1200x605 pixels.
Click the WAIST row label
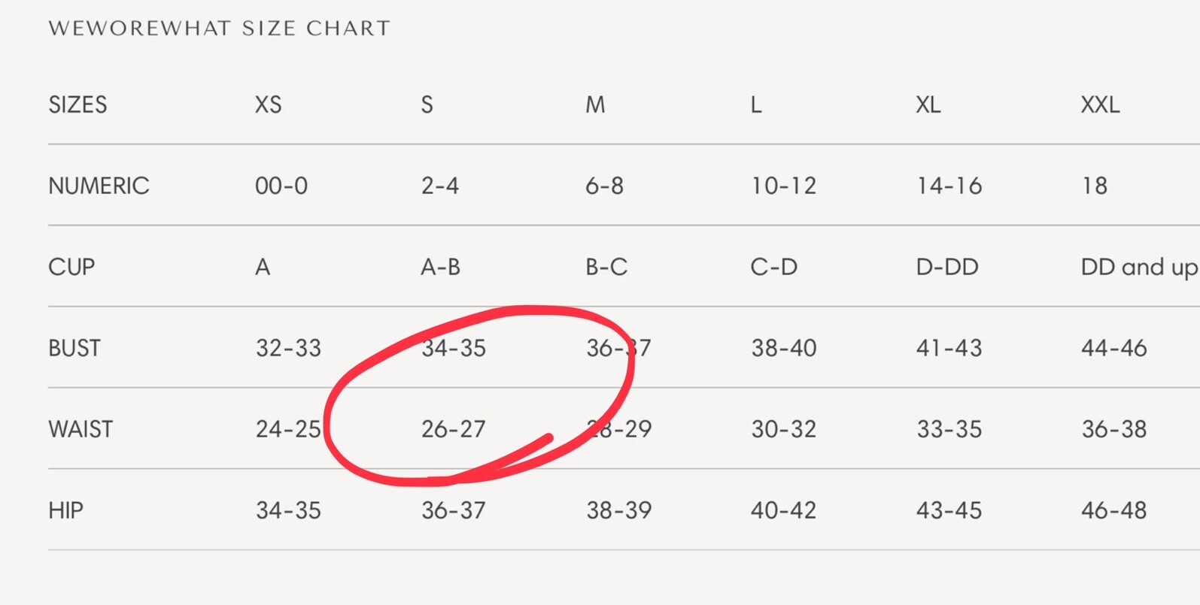point(81,429)
